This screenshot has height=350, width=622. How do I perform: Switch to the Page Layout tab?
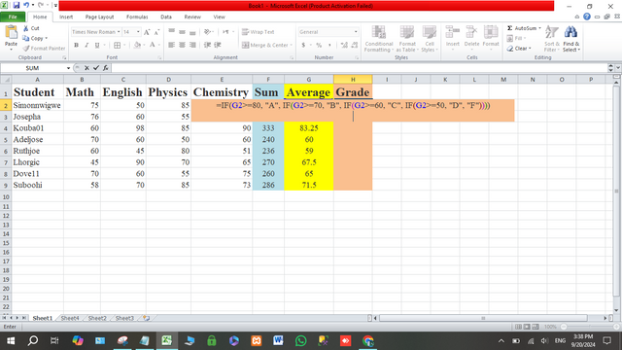[x=99, y=17]
